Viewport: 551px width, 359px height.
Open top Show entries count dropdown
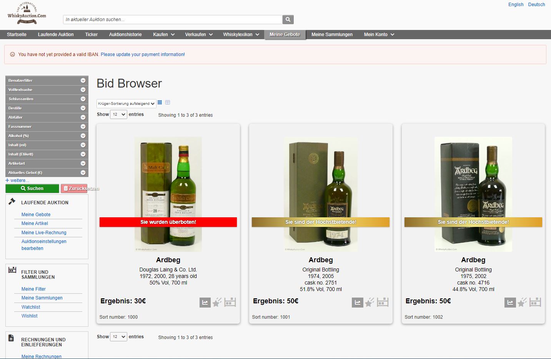[118, 114]
